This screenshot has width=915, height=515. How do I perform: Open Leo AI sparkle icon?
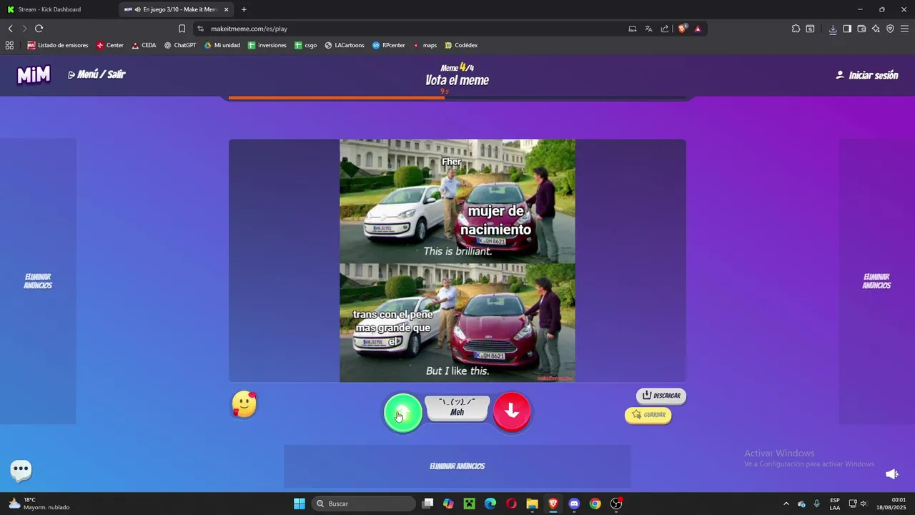[876, 29]
